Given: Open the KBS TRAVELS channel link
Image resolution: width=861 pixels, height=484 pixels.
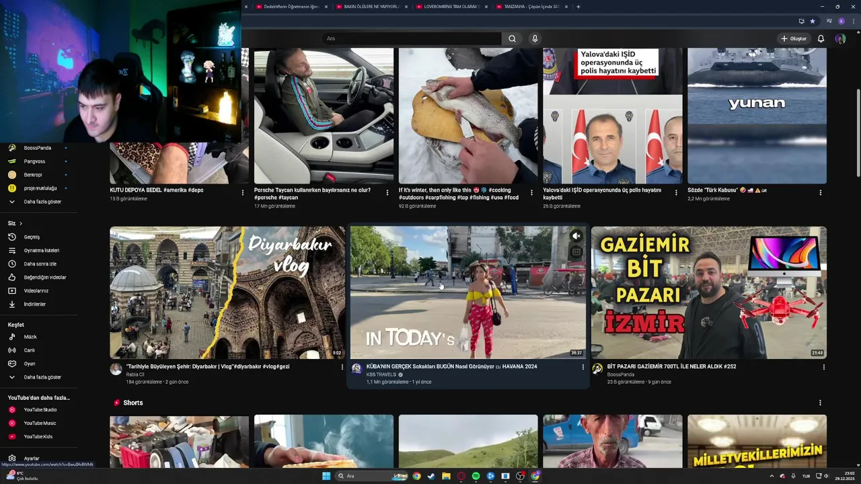Looking at the screenshot, I should tap(381, 374).
